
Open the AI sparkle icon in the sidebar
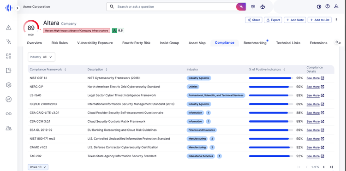[9, 41]
